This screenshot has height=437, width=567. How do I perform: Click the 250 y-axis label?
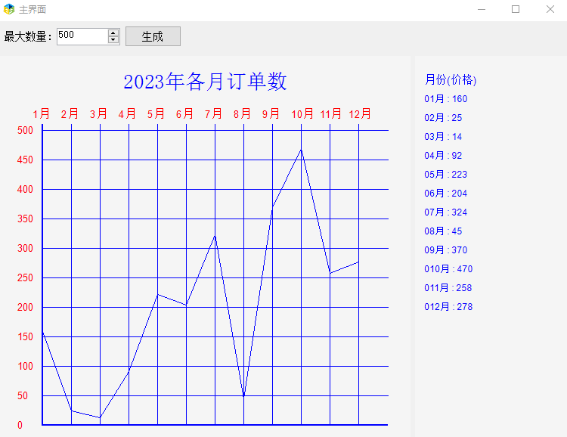(25, 277)
